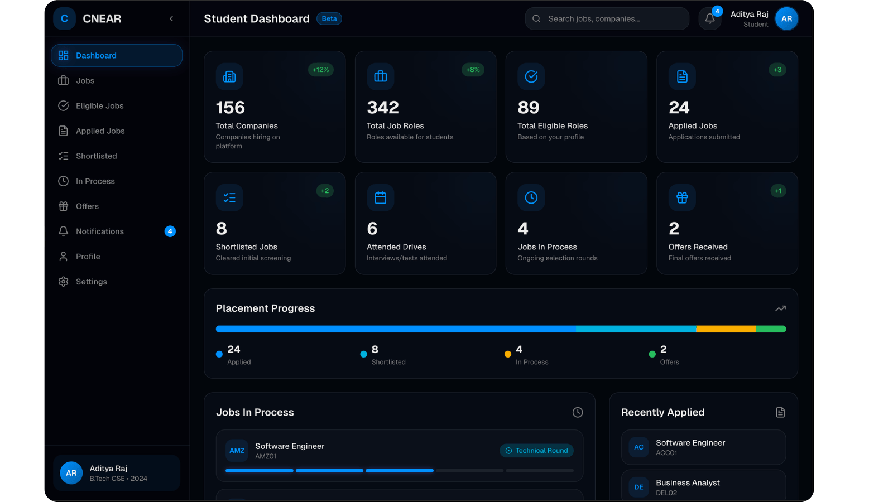This screenshot has height=502, width=893.
Task: Open Notifications showing 4 unread alerts
Action: 99,231
